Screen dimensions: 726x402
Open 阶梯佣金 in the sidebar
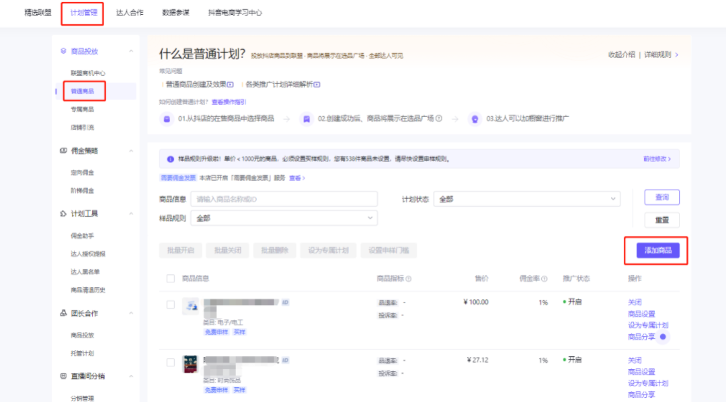tap(83, 190)
